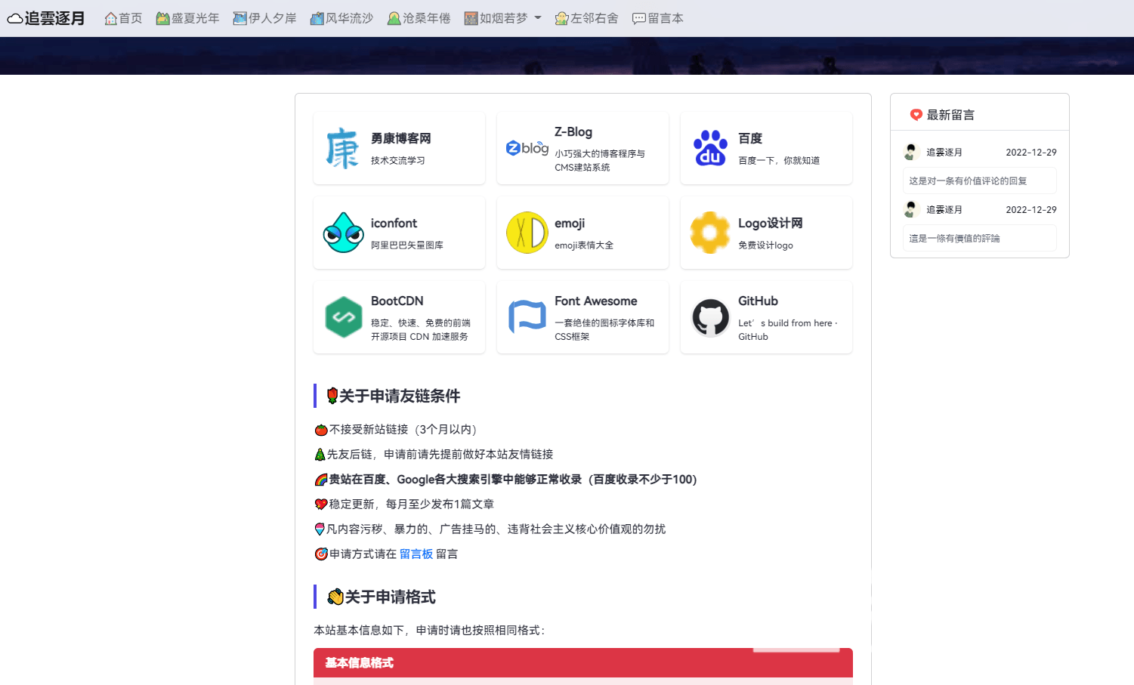Go to 首页 in navigation bar
Viewport: 1134px width, 685px height.
123,18
